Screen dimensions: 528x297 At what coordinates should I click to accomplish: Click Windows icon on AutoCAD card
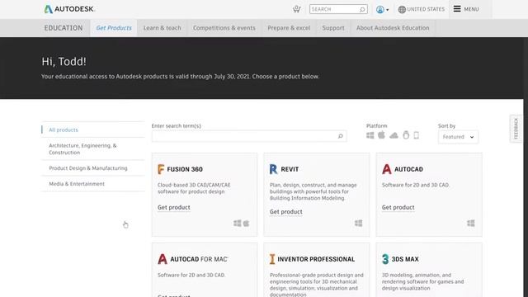471,224
